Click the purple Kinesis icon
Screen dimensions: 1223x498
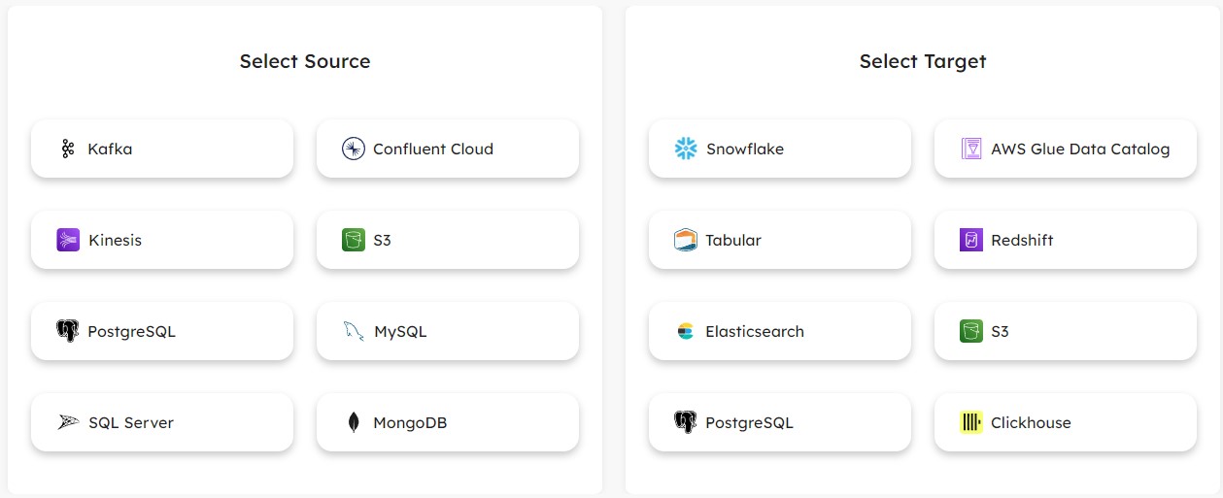(68, 241)
